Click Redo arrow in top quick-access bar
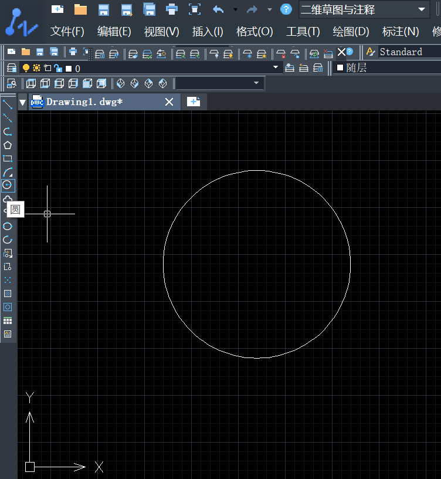The image size is (441, 479). click(x=252, y=9)
